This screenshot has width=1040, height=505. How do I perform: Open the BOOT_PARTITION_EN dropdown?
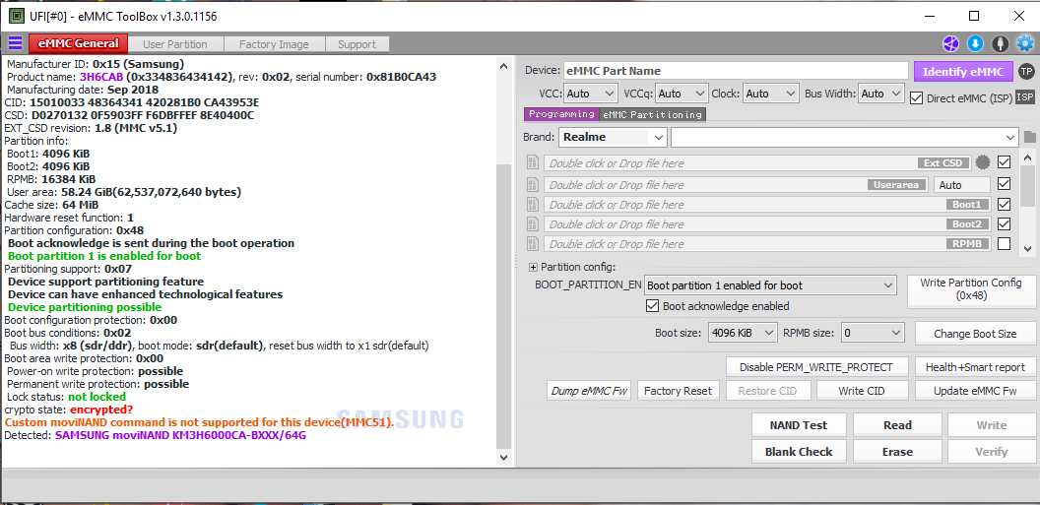click(771, 285)
